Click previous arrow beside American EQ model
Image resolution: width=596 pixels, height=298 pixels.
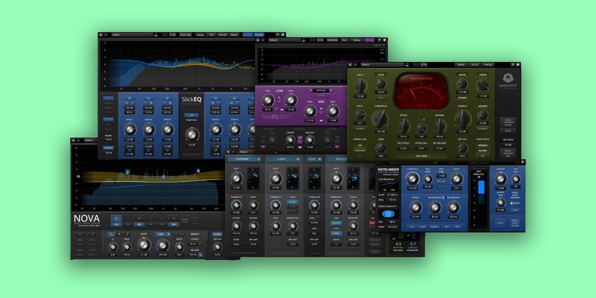pos(311,91)
